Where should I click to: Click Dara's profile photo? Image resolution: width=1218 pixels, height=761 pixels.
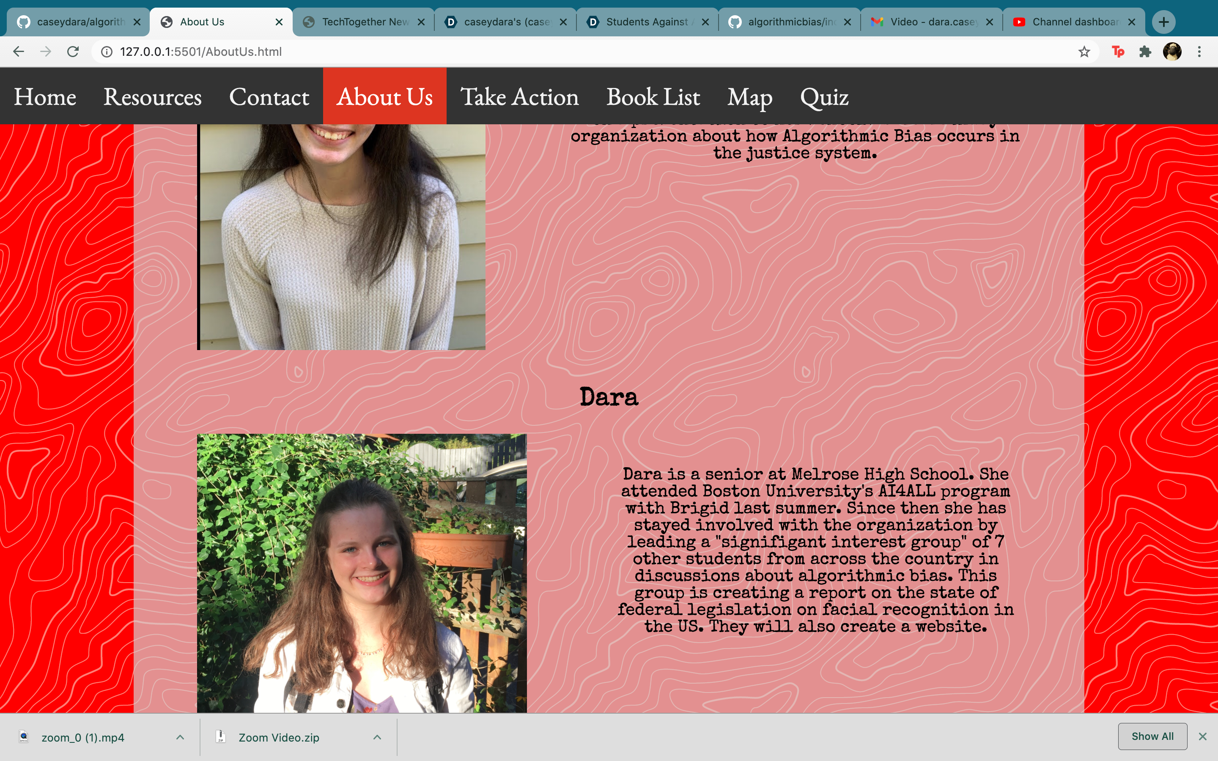[x=361, y=573]
